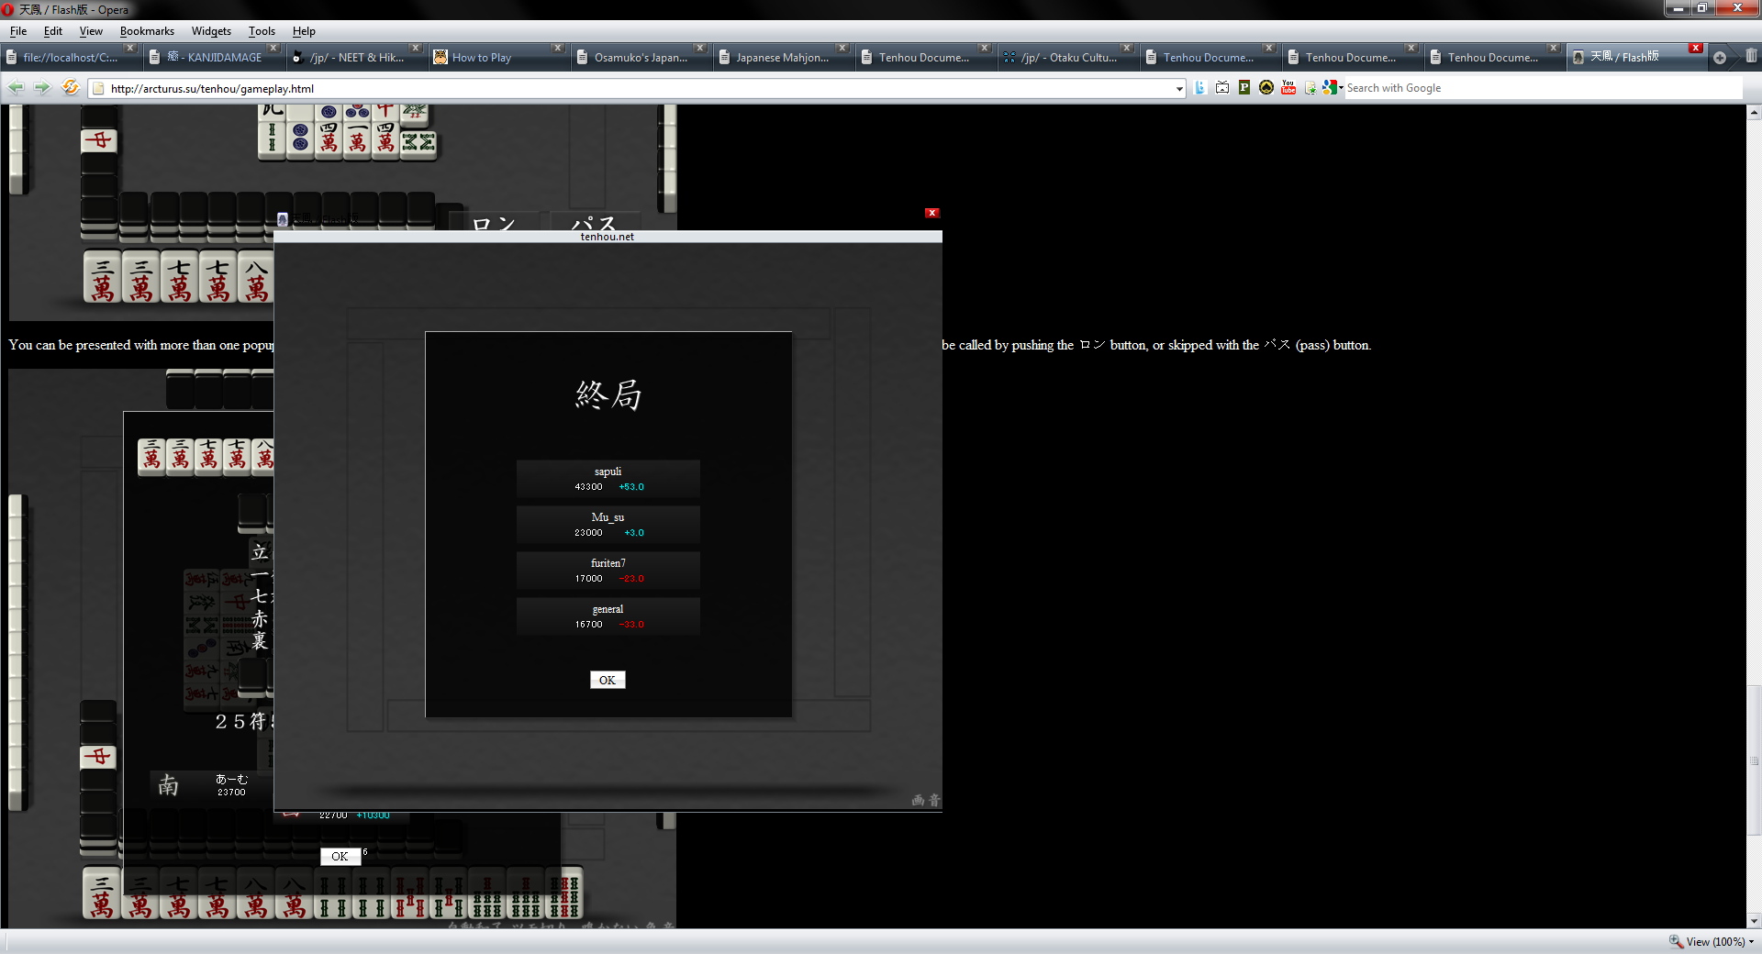
Task: Switch to the How to Play tab
Action: [x=482, y=58]
